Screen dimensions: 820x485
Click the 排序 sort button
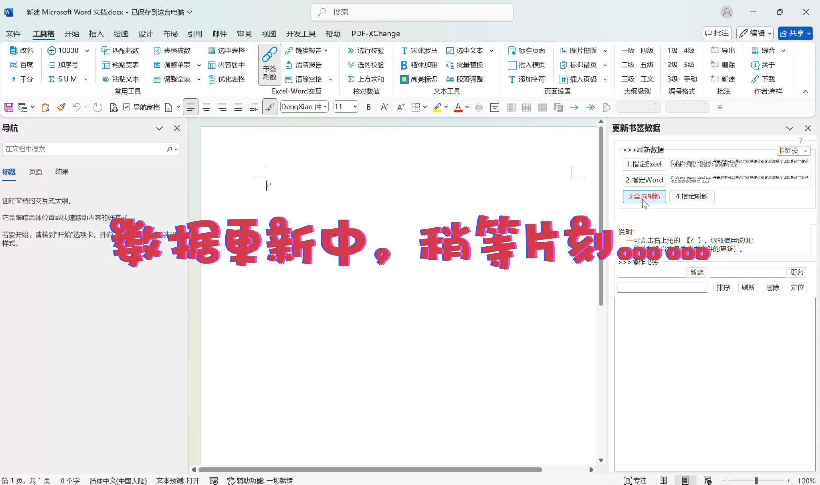point(723,287)
